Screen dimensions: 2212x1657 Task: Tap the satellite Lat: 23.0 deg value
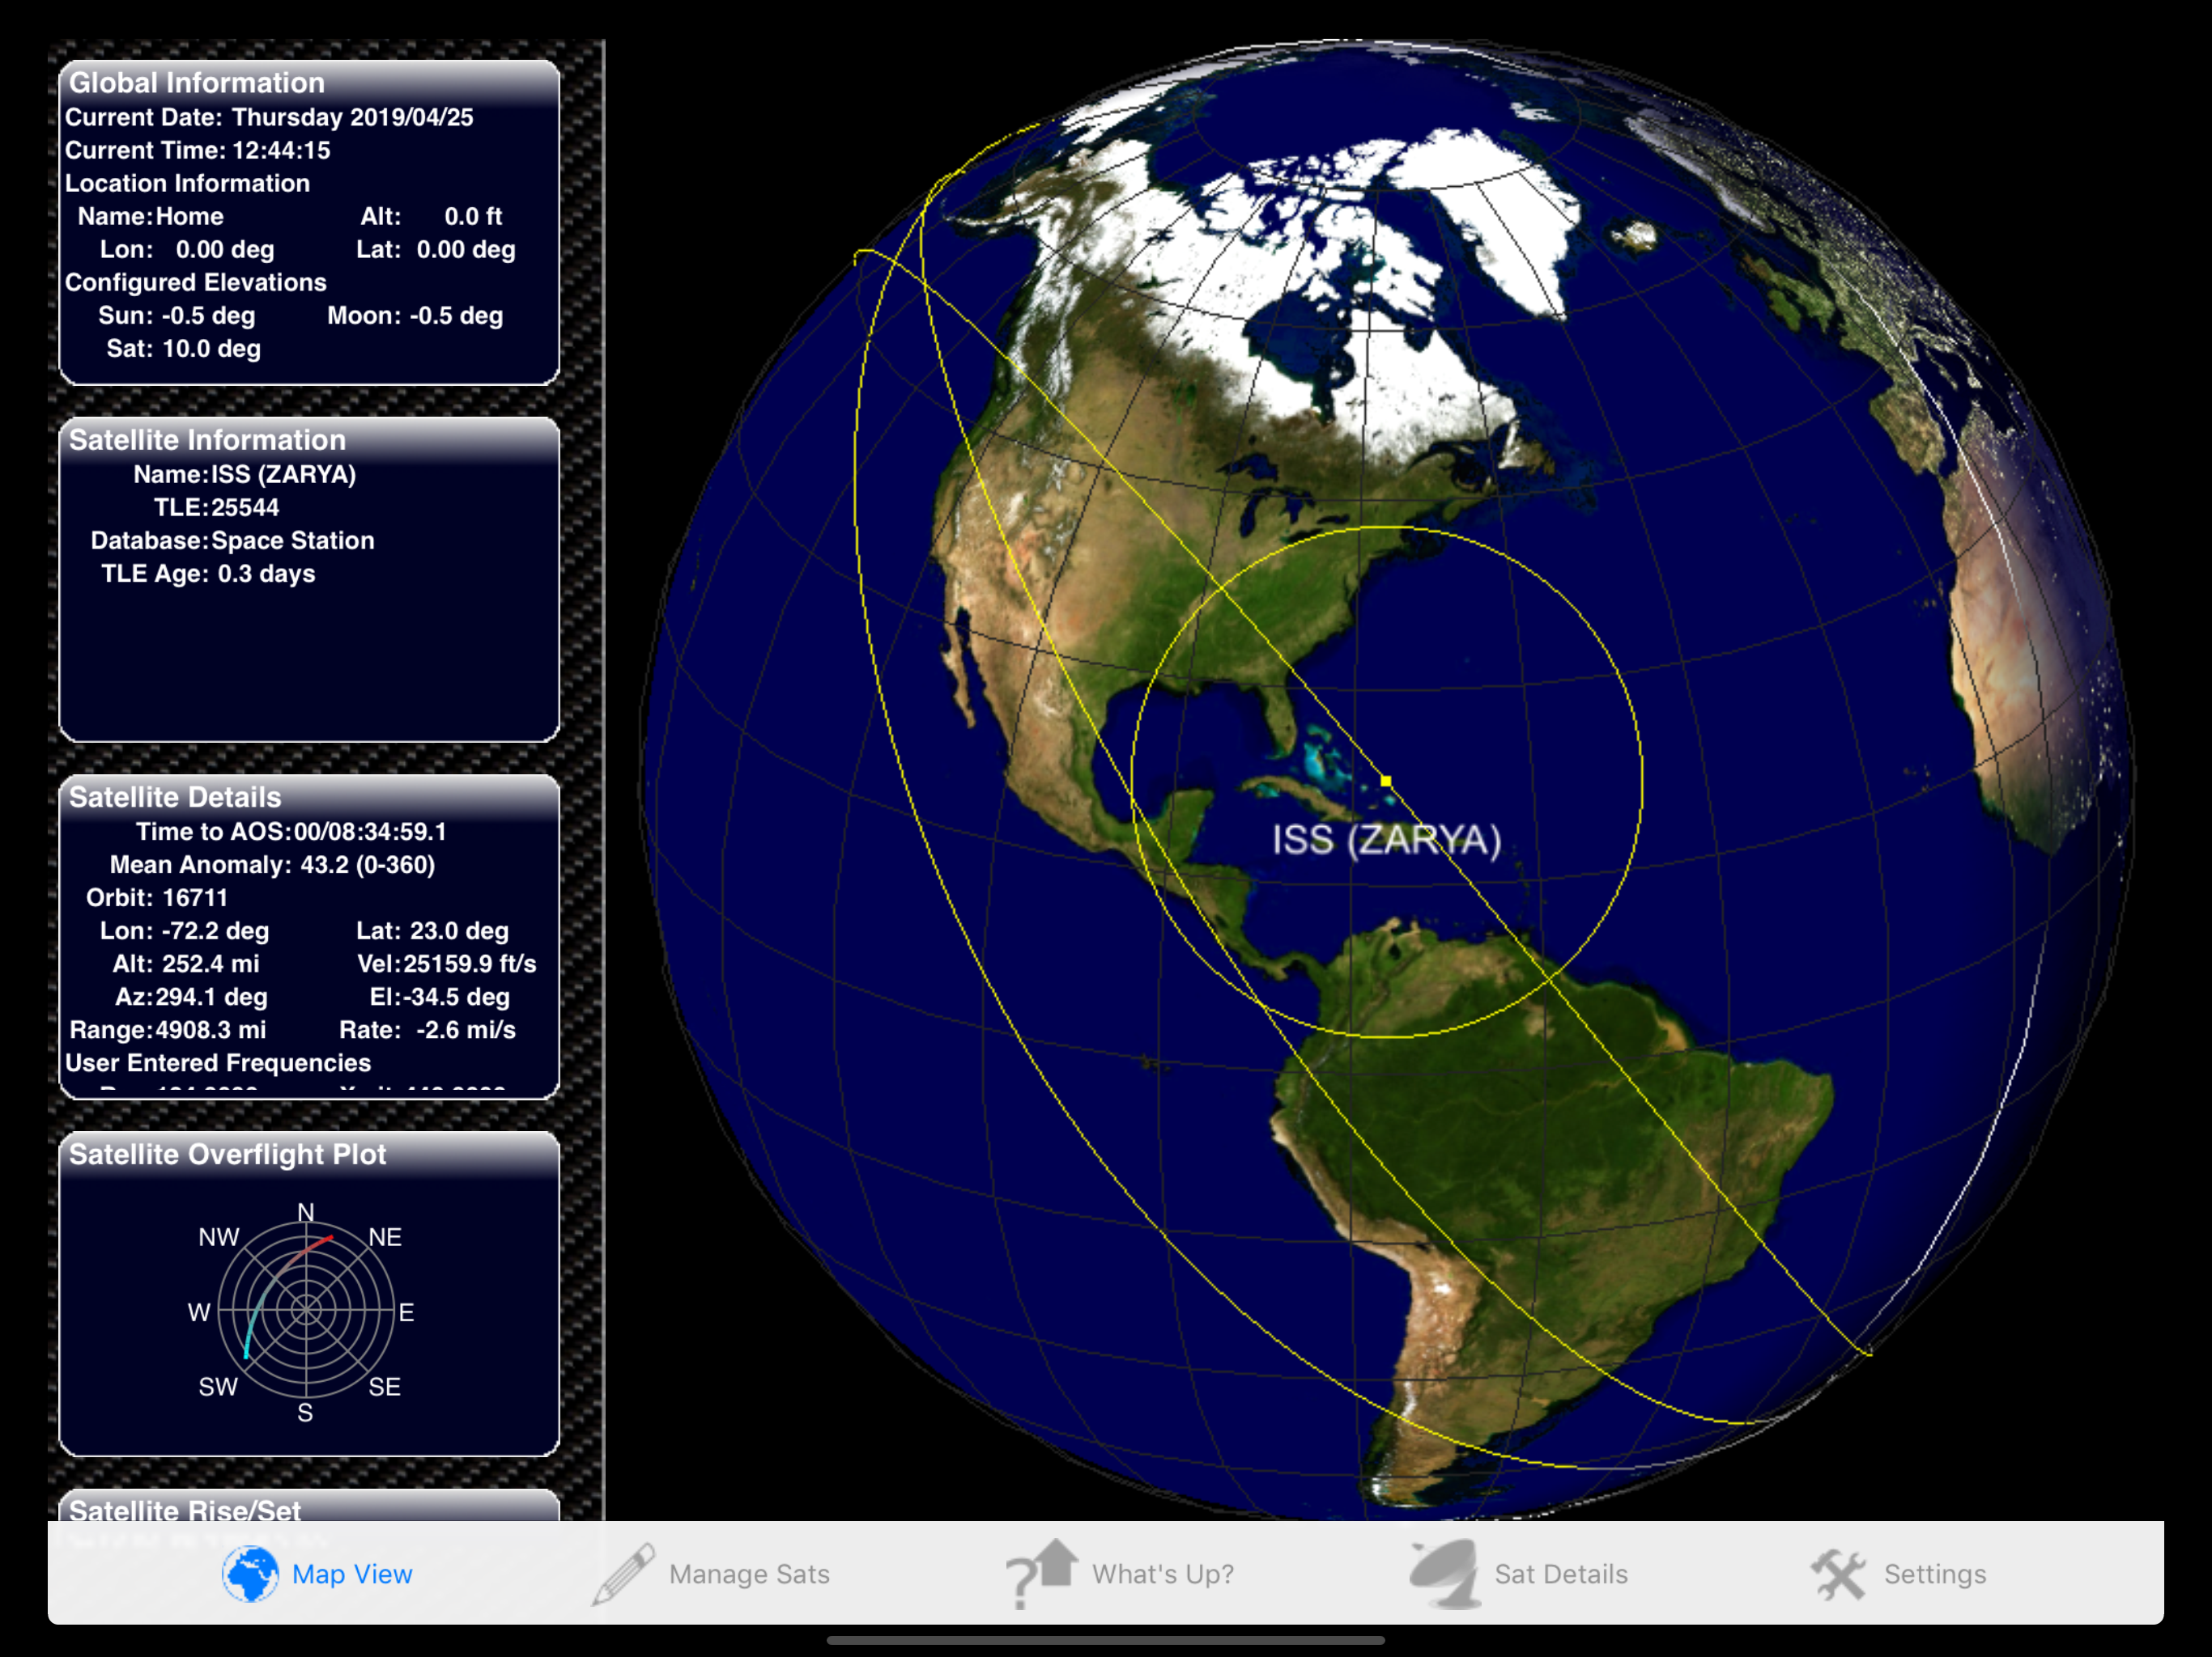point(433,930)
